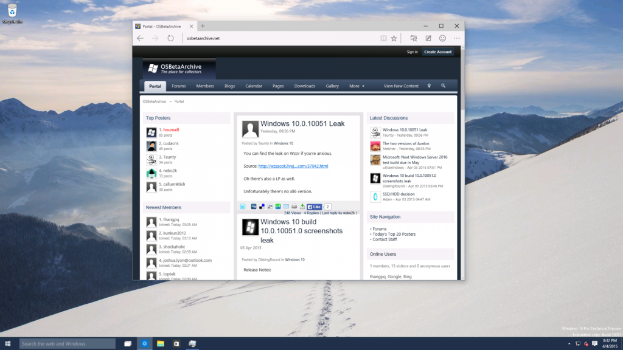Open the Forums tab
Viewport: 623px width, 350px height.
(179, 86)
